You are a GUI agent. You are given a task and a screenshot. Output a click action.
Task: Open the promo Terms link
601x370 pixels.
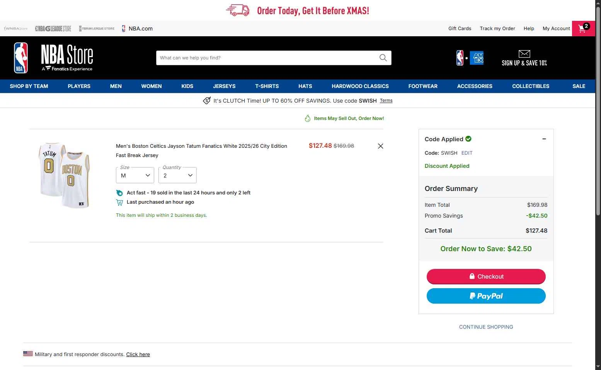point(386,100)
